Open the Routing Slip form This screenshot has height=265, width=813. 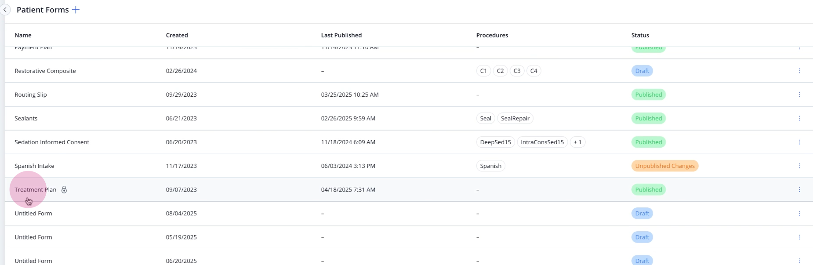tap(31, 94)
